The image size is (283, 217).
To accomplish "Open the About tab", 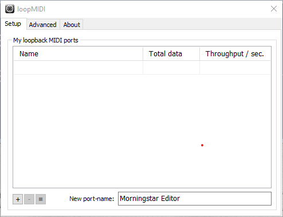I will [x=72, y=25].
